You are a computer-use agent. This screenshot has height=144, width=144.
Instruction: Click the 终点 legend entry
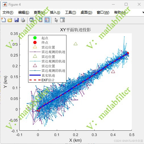(x=45, y=42)
